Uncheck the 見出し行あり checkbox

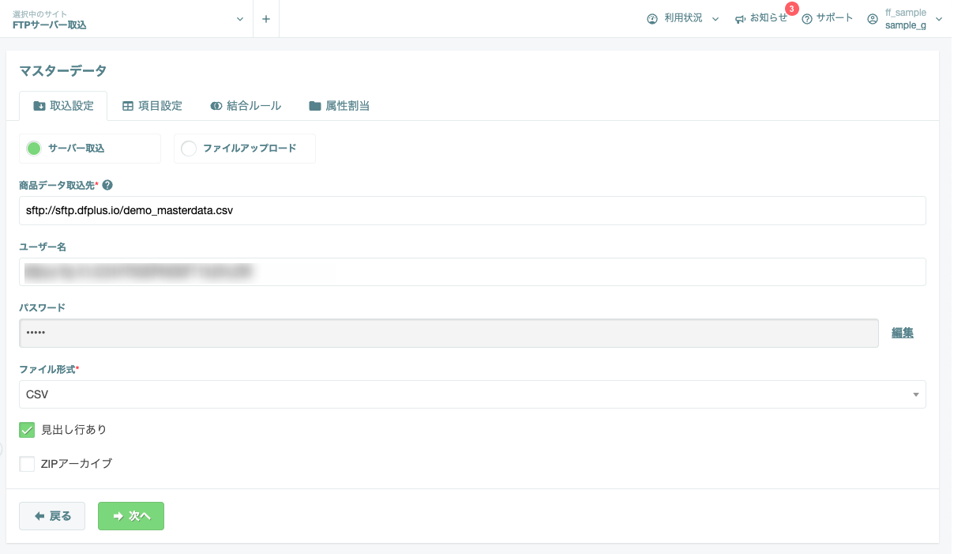(x=27, y=430)
